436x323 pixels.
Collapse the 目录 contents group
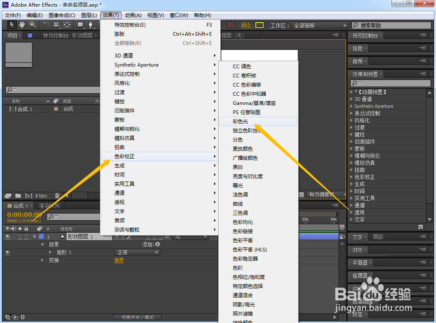point(42,245)
